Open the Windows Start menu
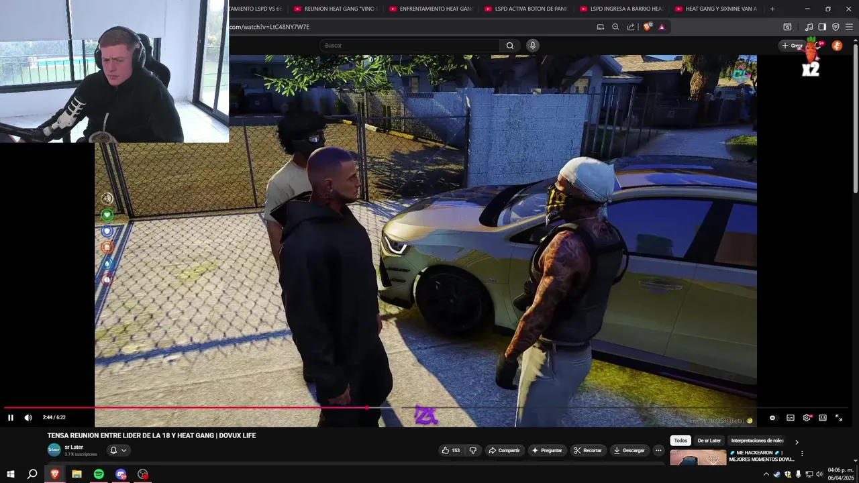Viewport: 859px width, 483px height. point(10,474)
